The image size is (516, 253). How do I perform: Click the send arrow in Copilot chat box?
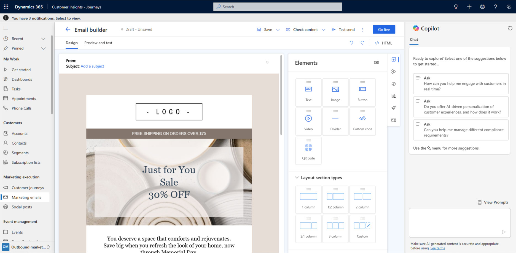pyautogui.click(x=504, y=232)
